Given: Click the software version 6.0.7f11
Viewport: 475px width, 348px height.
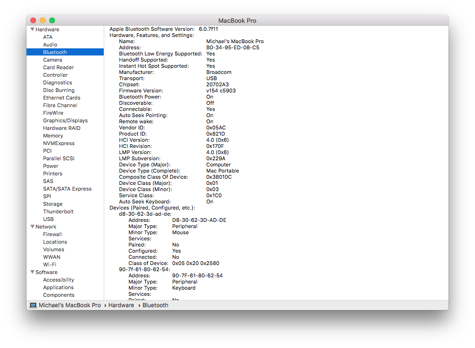Looking at the screenshot, I should [208, 29].
